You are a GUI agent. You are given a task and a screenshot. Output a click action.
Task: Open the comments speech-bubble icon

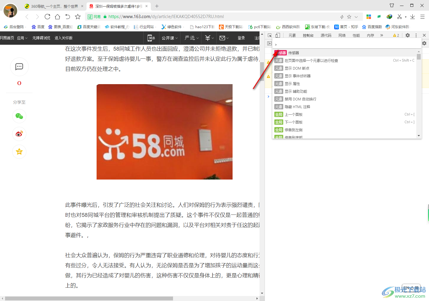(x=19, y=67)
